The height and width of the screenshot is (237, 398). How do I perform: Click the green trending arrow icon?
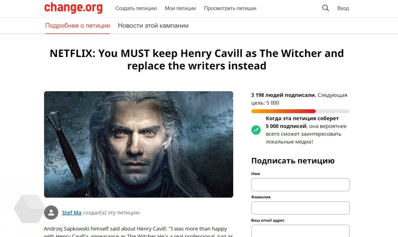click(256, 130)
